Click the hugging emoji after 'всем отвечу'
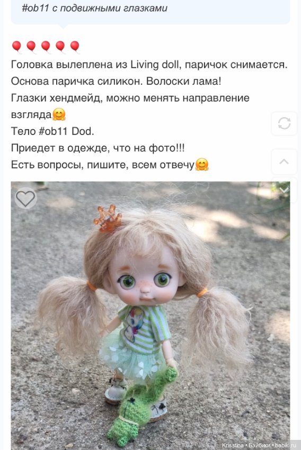 (x=202, y=165)
